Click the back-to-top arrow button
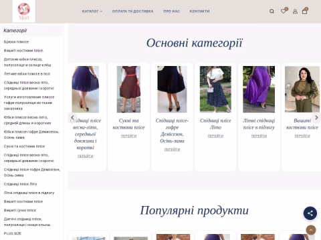 click(x=311, y=230)
